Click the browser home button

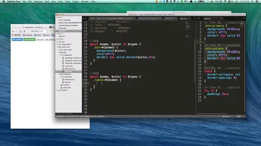[24, 31]
